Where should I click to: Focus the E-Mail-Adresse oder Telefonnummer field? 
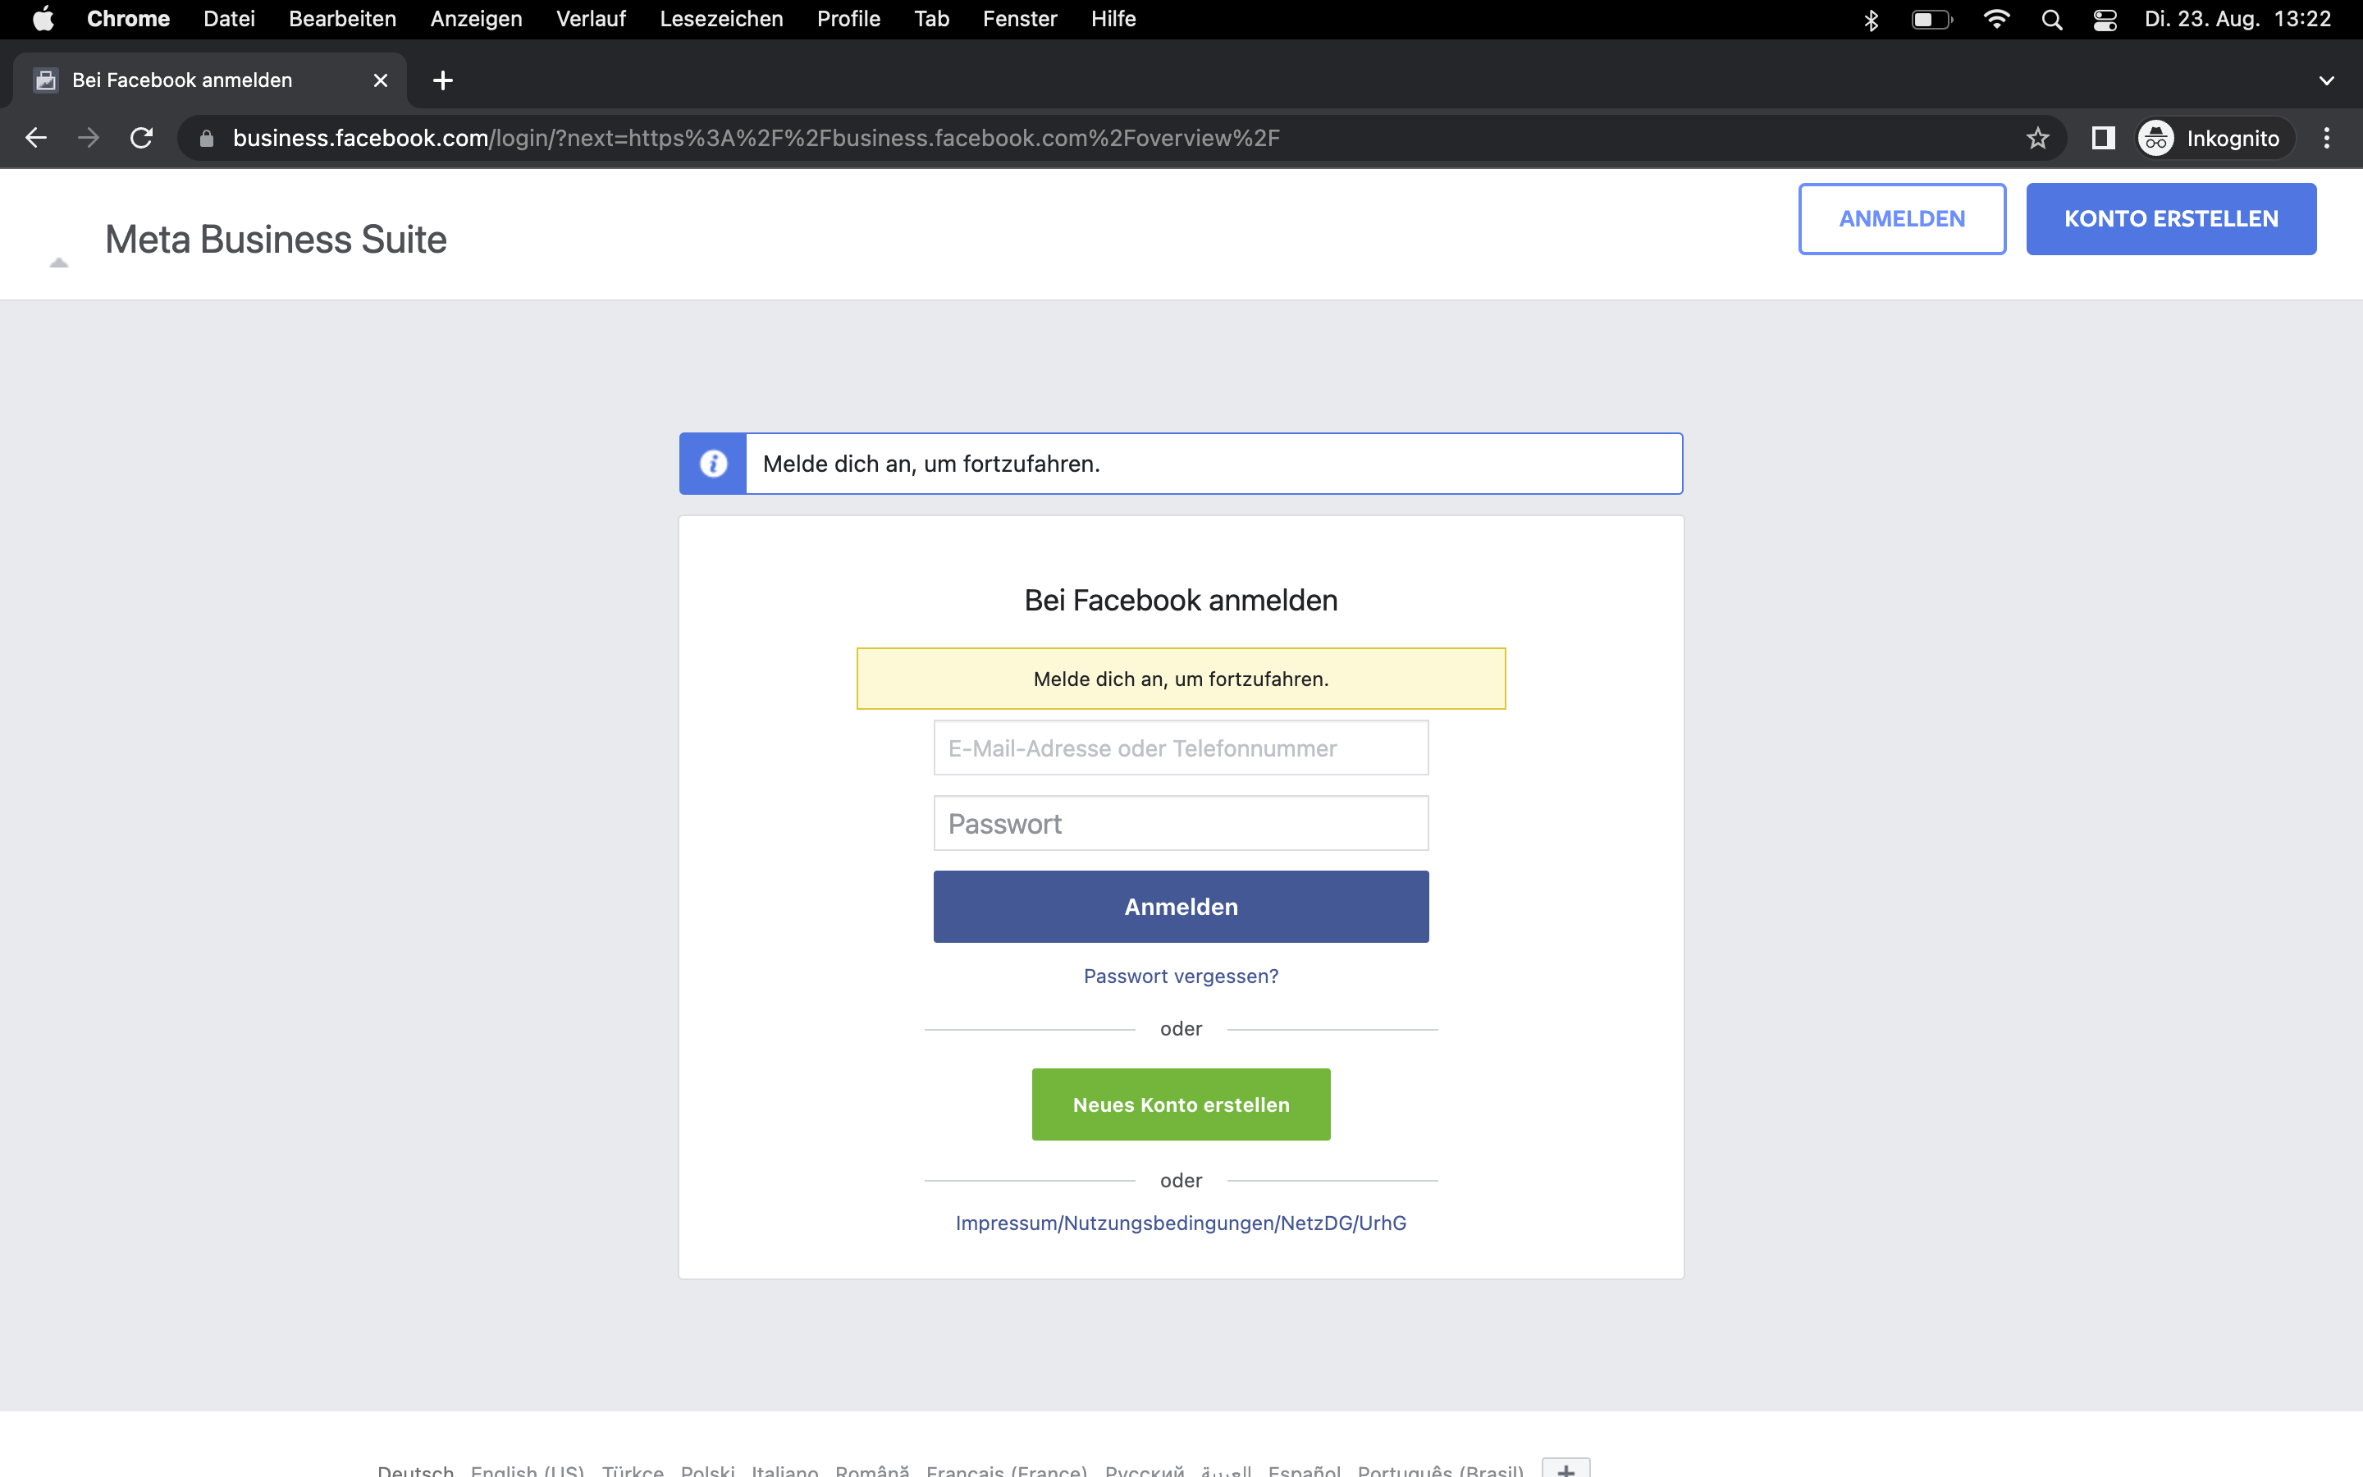pyautogui.click(x=1181, y=748)
